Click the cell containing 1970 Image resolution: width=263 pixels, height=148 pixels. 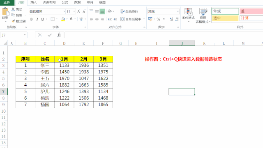(x=64, y=78)
